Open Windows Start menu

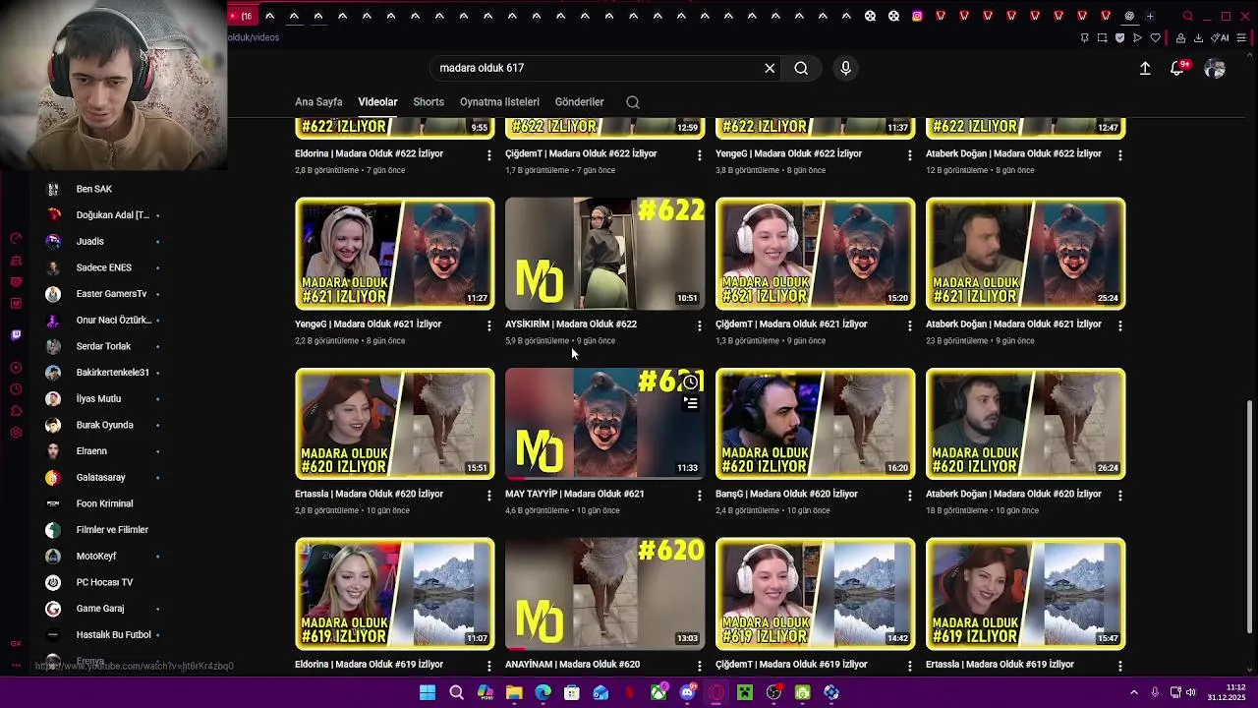click(428, 692)
